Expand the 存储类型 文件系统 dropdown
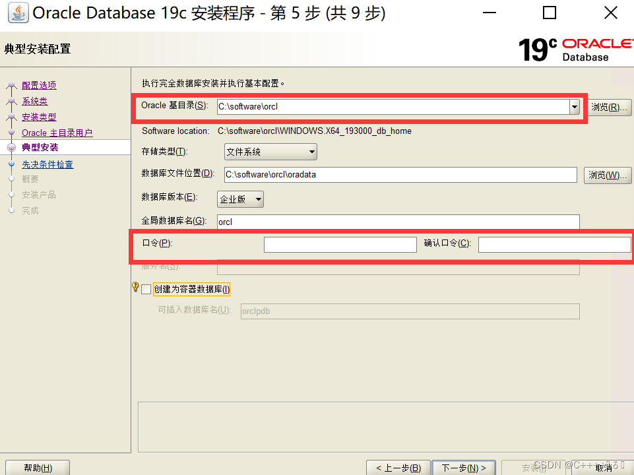Viewport: 634px width, 475px height. click(x=270, y=152)
